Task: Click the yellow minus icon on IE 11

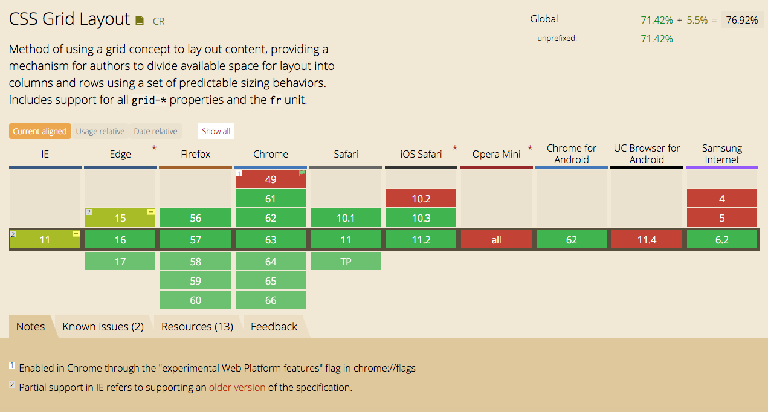Action: (x=76, y=234)
